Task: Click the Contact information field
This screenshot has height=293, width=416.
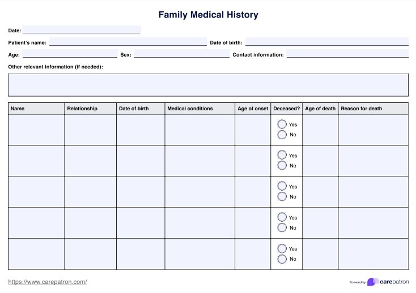Action: point(347,55)
